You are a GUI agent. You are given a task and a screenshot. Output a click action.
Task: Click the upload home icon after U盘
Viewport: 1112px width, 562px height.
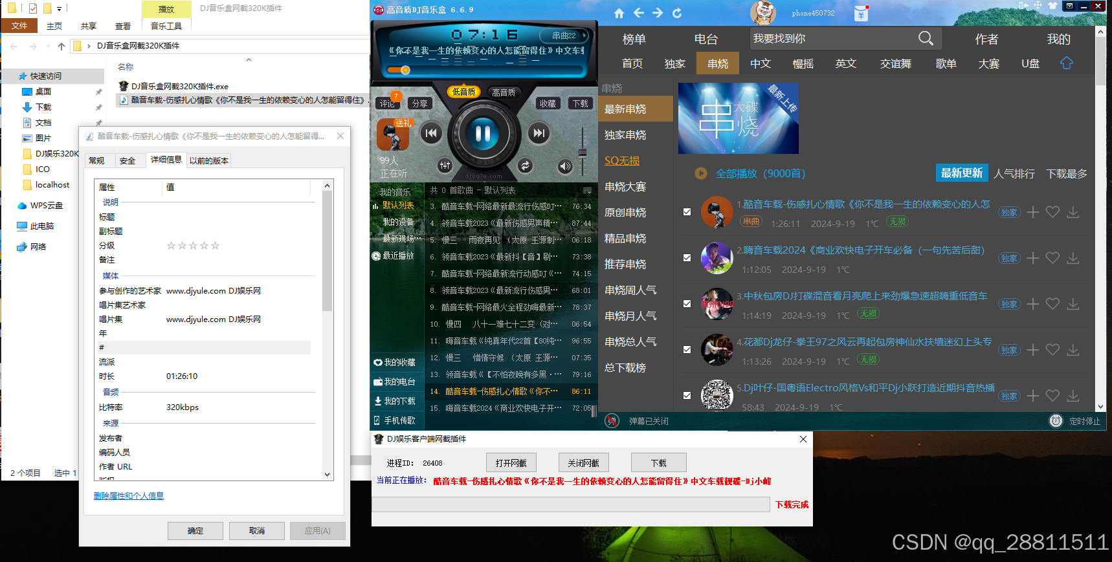click(x=1067, y=63)
